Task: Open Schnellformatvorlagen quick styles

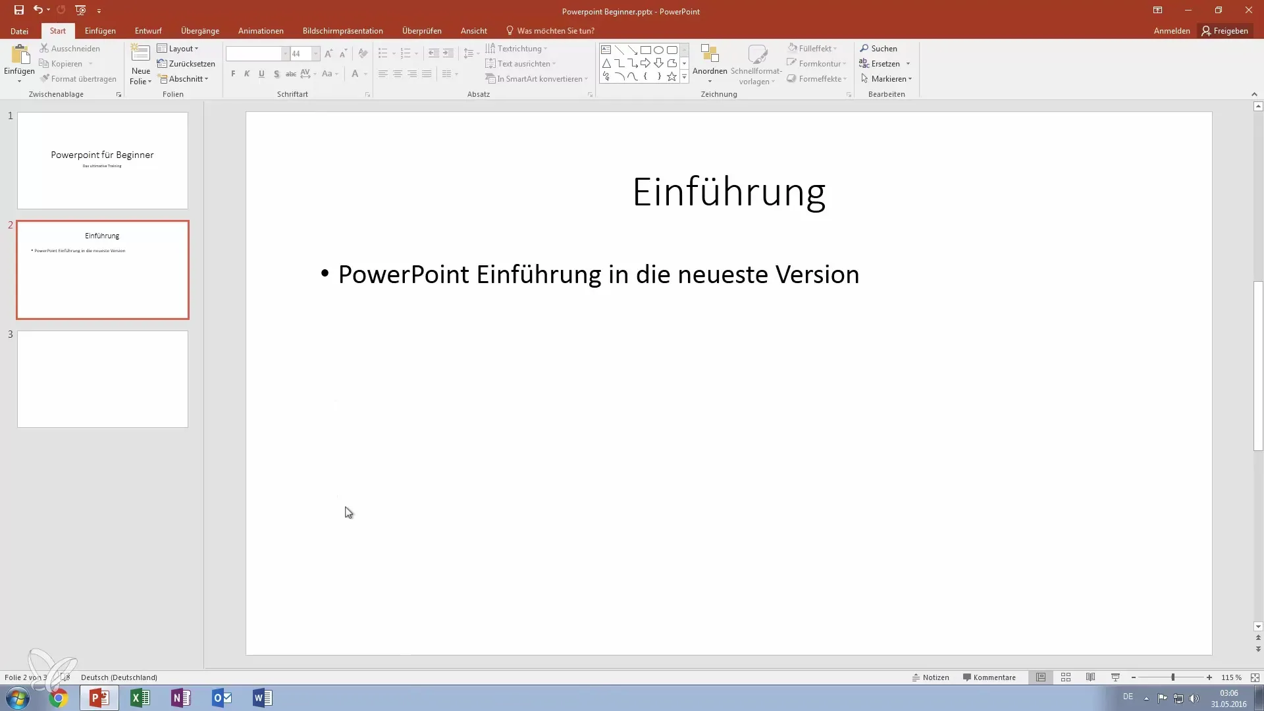Action: coord(756,64)
